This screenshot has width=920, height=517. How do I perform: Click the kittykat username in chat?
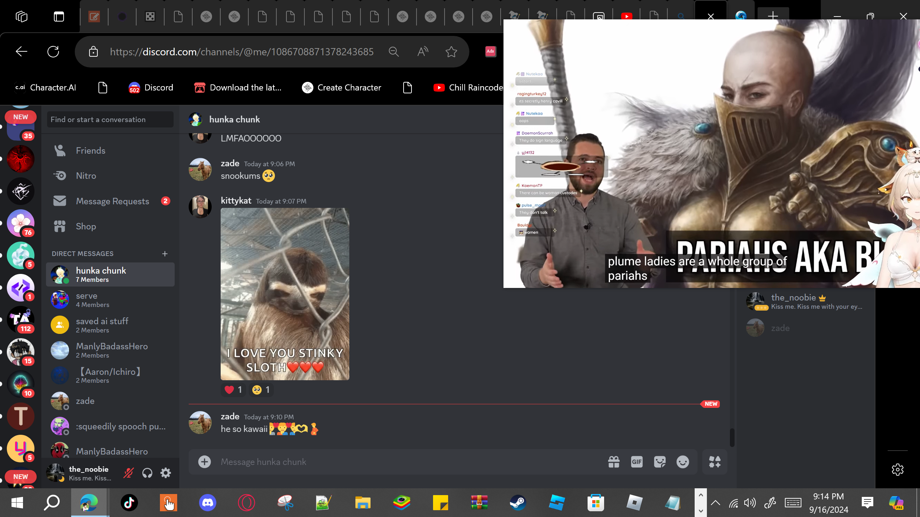[x=236, y=201]
